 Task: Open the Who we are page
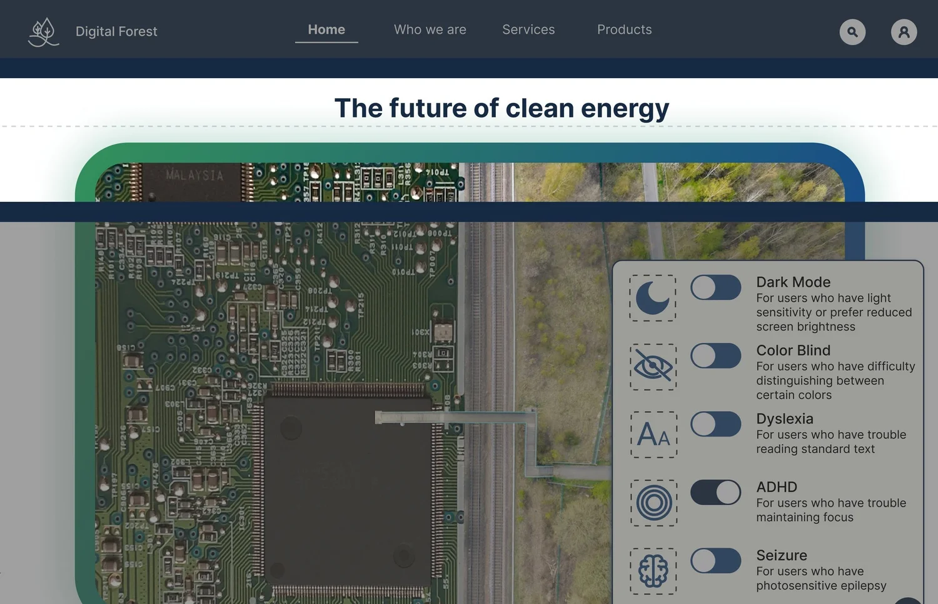430,30
